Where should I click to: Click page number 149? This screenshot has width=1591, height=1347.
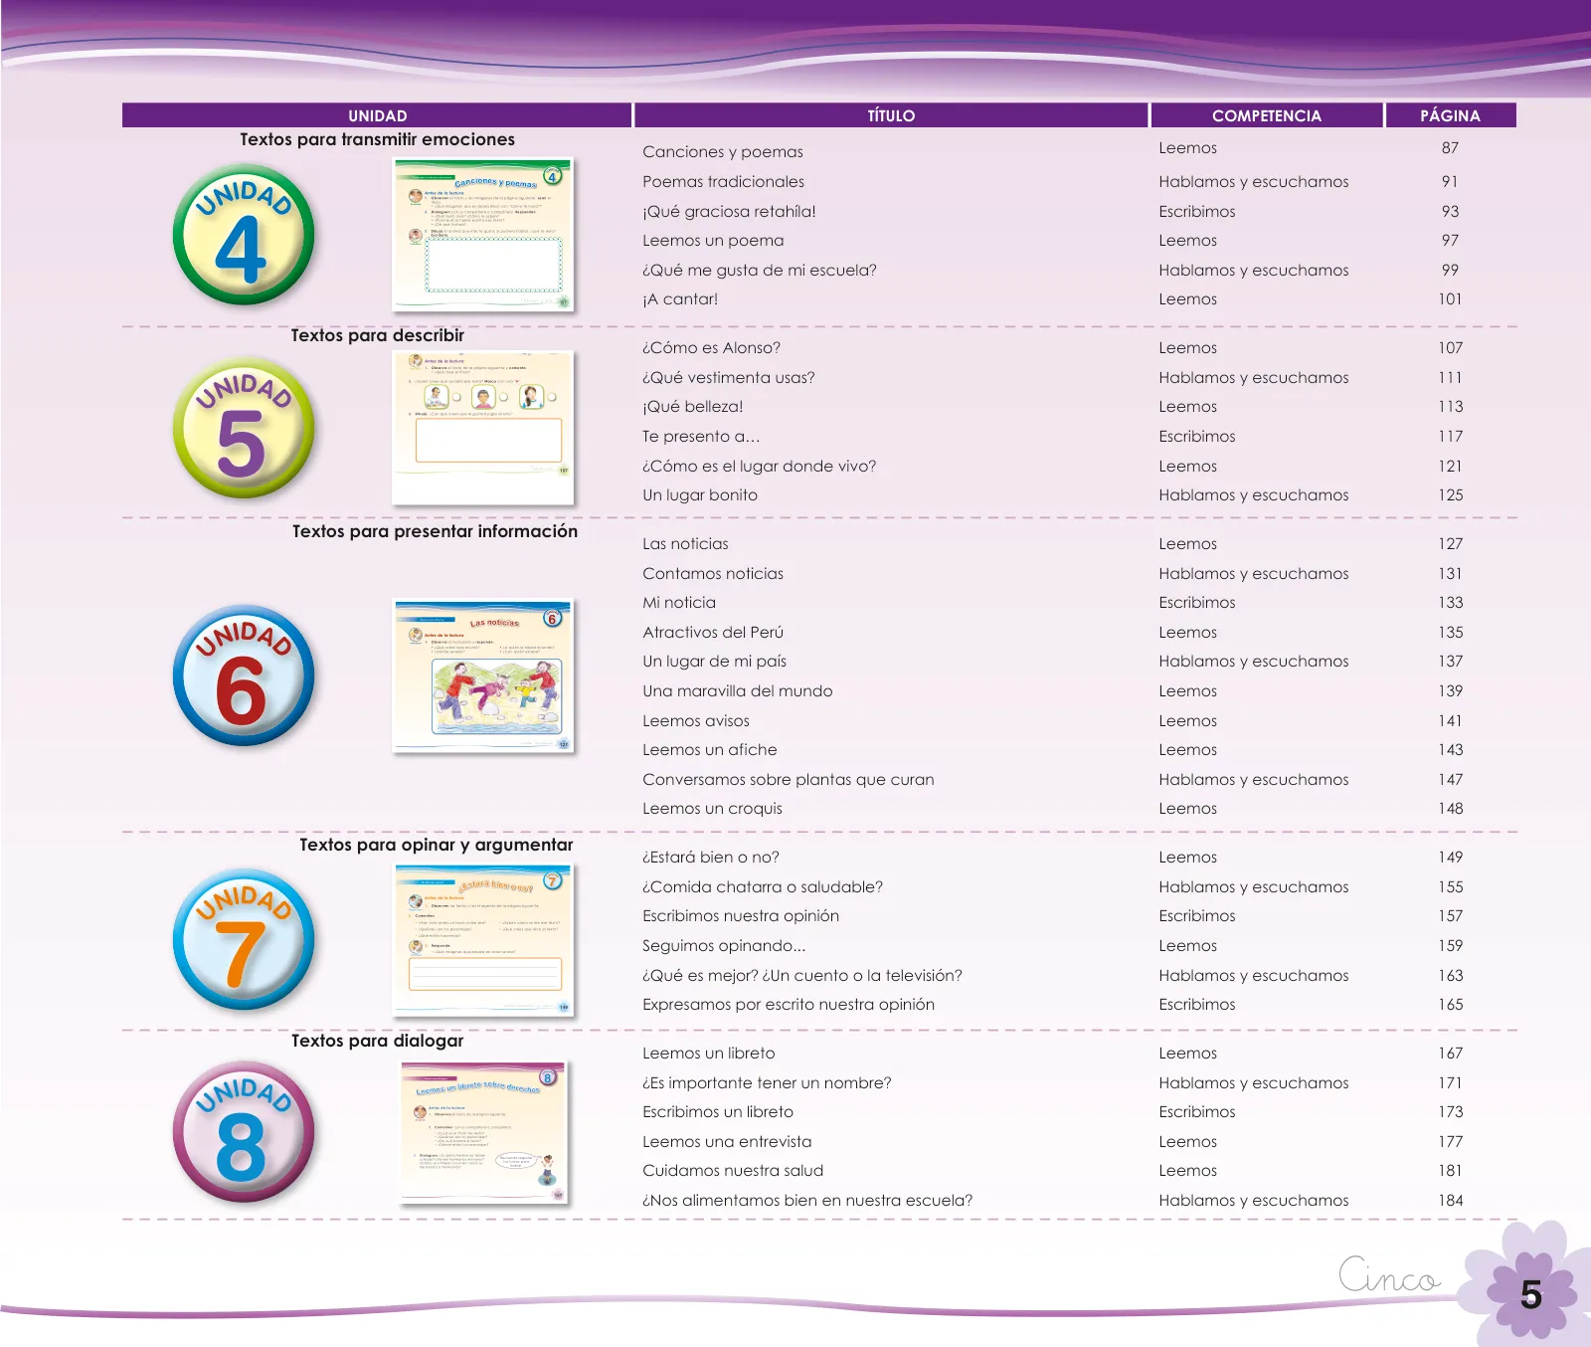1450,858
